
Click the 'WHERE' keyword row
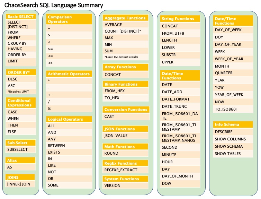21,38
